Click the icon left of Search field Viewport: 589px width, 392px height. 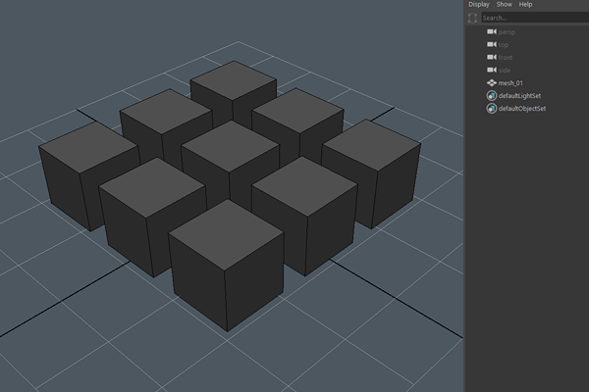pos(473,18)
